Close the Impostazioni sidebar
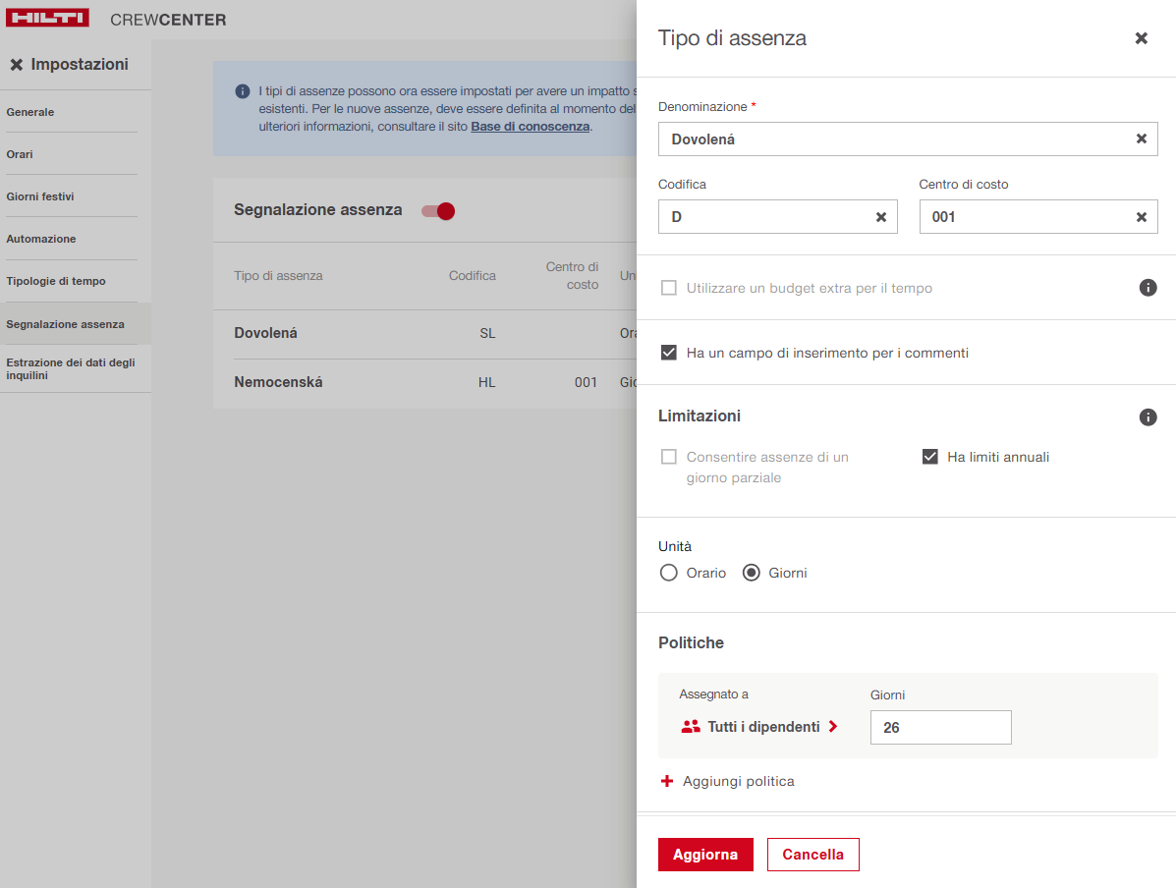1176x888 pixels. (x=16, y=65)
